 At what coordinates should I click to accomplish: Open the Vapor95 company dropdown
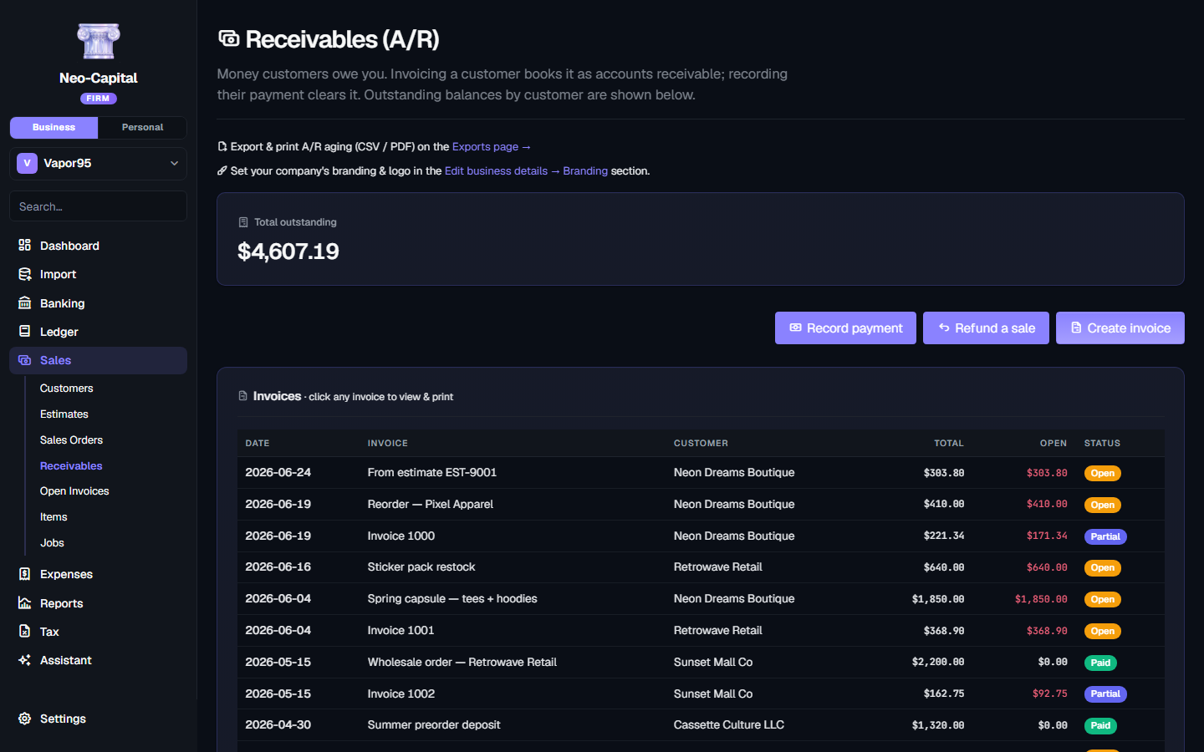(x=98, y=163)
